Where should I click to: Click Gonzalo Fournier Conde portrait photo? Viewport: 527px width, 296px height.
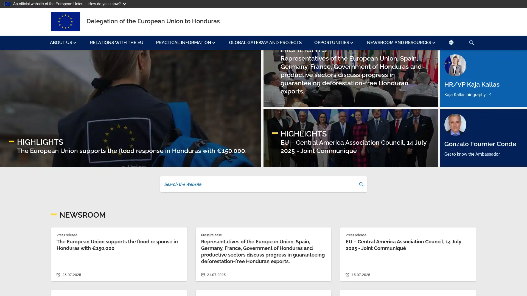(x=455, y=125)
